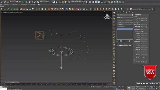Toggle the Percent Snap icon
This screenshot has width=160, height=90.
point(63,2)
